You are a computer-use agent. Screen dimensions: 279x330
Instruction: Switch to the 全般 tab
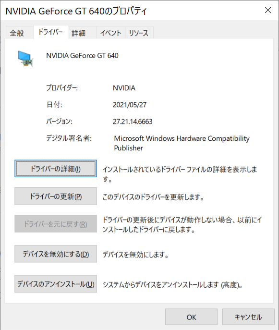click(x=20, y=33)
